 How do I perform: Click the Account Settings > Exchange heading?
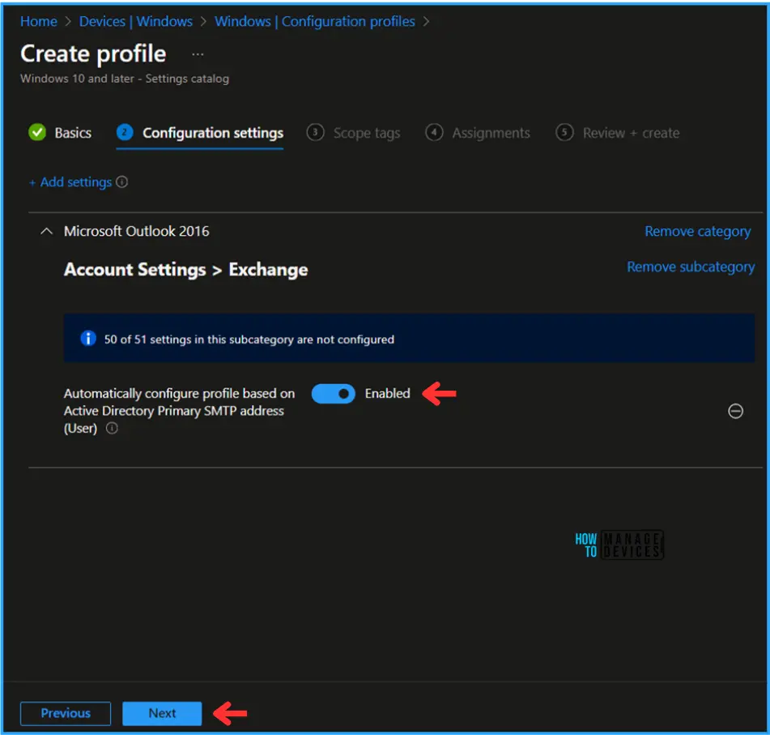coord(186,269)
